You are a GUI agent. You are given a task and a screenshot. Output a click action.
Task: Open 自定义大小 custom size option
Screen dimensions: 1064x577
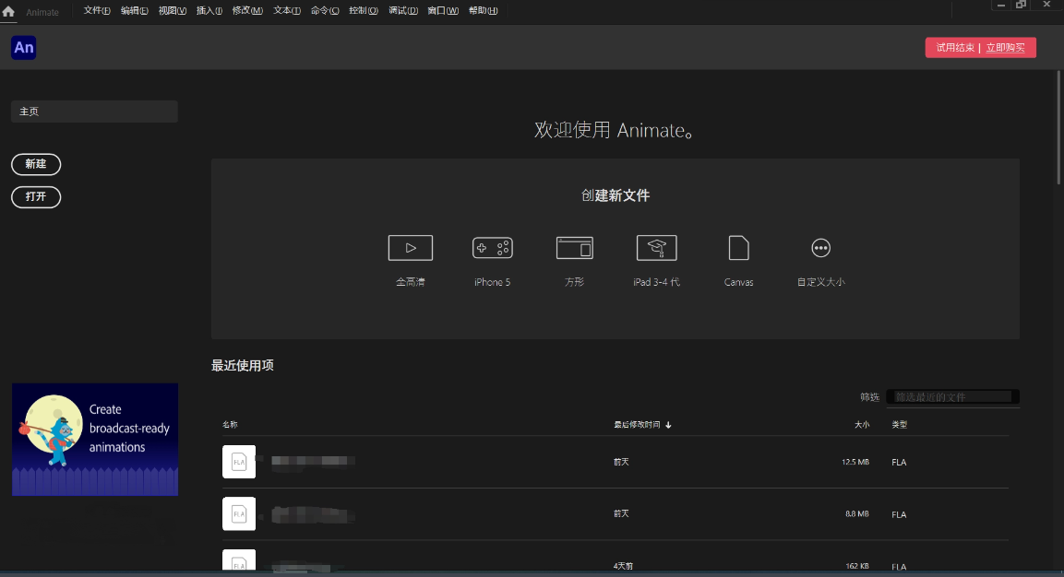(821, 248)
